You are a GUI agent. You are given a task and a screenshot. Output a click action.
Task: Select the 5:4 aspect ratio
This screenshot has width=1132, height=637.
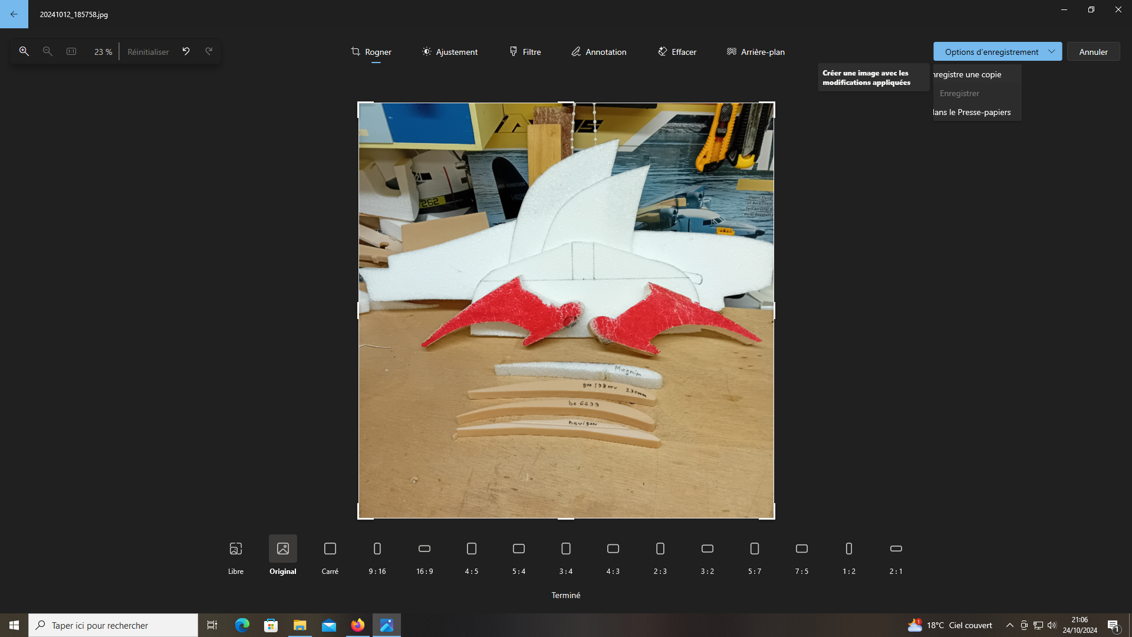coord(519,557)
